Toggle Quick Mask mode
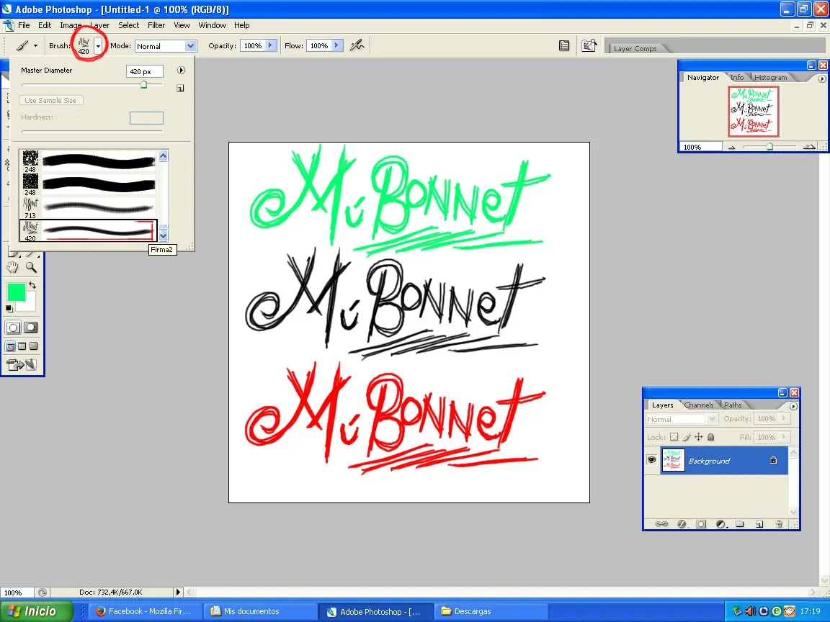Screen dimensions: 830x622 [x=30, y=327]
